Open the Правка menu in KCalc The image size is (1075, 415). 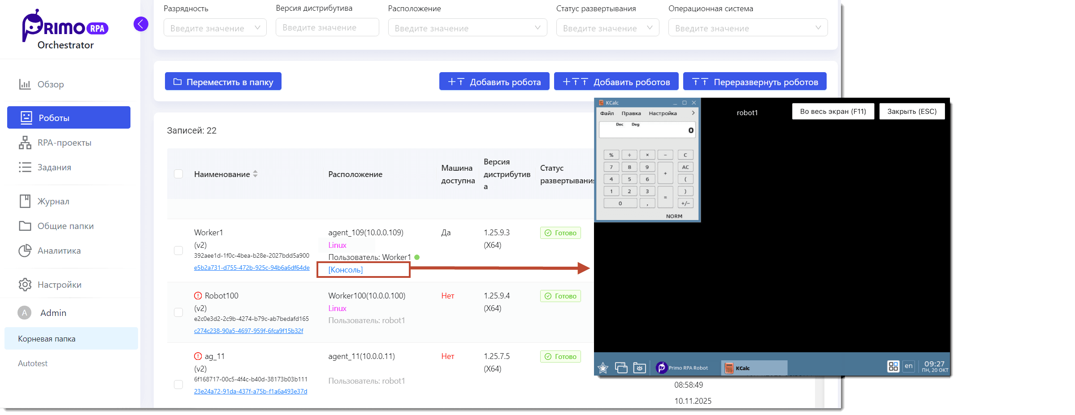[x=631, y=113]
